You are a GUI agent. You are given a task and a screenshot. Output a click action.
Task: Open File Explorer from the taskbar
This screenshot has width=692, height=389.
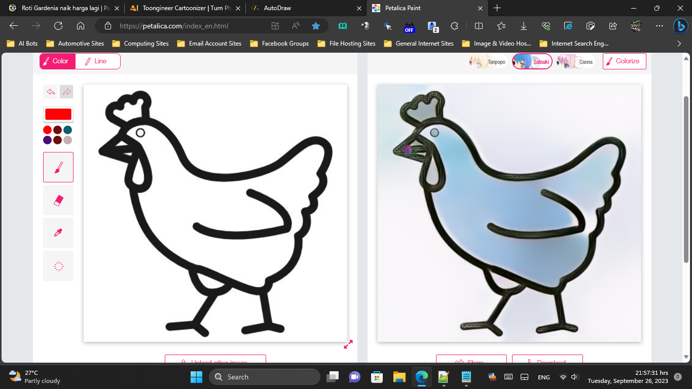click(x=399, y=377)
